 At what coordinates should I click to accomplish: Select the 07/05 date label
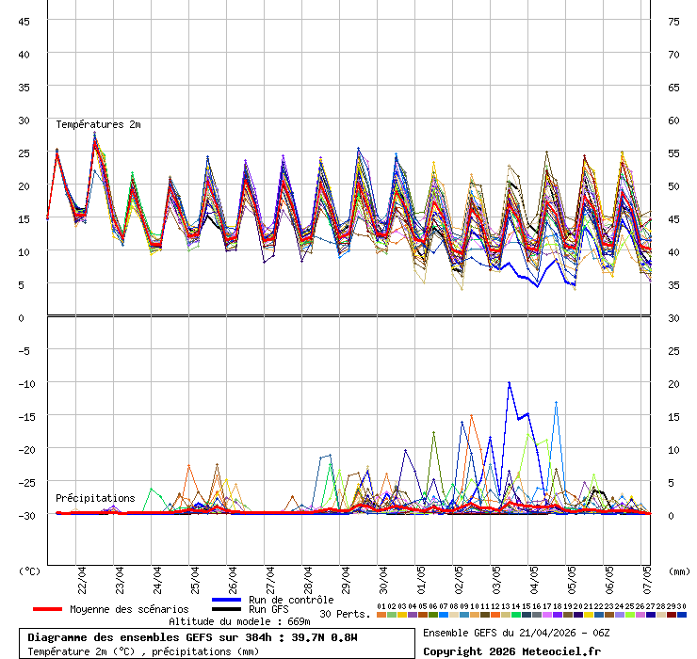click(645, 575)
